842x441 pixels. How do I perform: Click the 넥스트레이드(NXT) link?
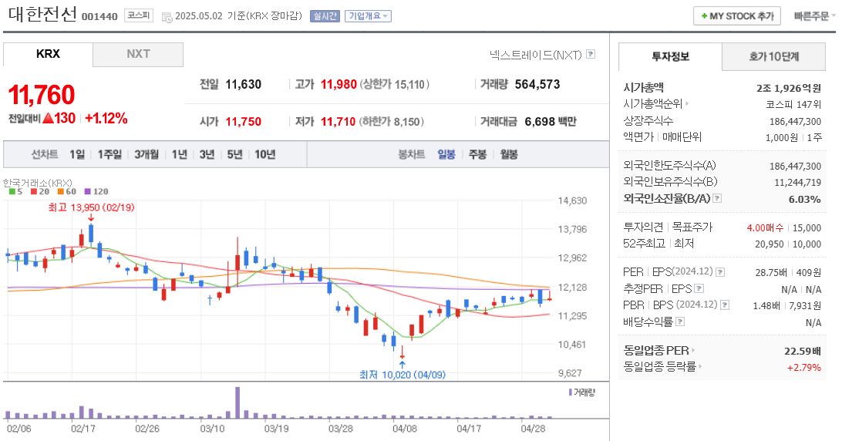tap(535, 54)
